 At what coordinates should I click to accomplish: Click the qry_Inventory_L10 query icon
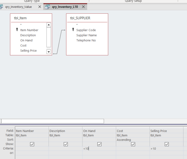47,7
